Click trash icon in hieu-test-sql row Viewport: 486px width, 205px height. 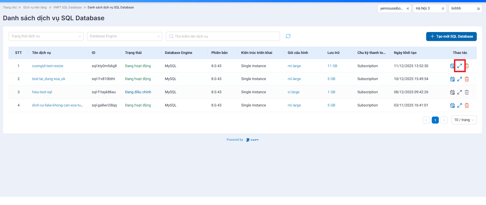coord(467,92)
